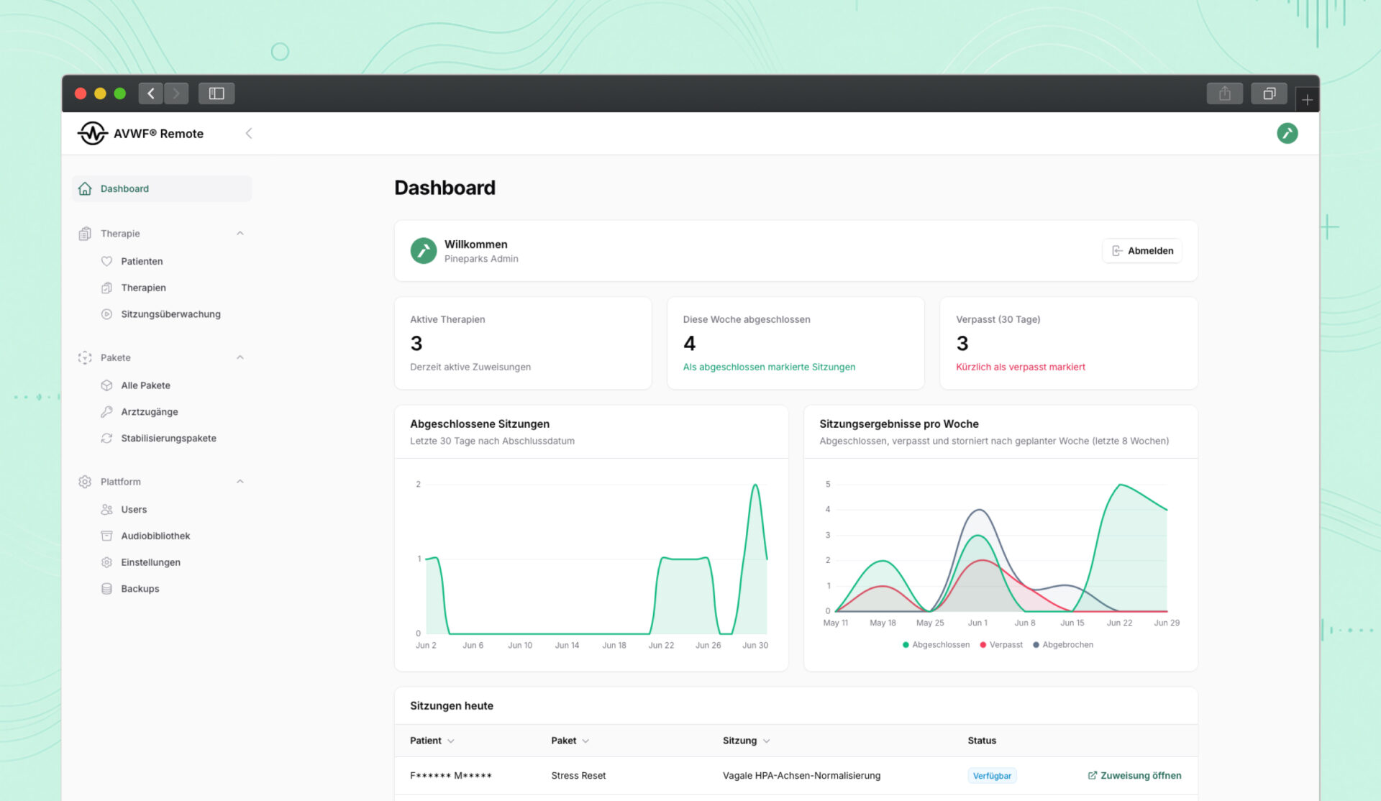Add a new browser tab
The width and height of the screenshot is (1381, 801).
[x=1307, y=100]
